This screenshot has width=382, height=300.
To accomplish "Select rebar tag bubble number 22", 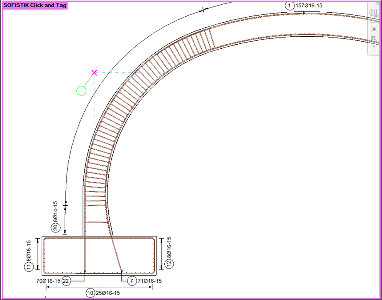I will pyautogui.click(x=66, y=281).
